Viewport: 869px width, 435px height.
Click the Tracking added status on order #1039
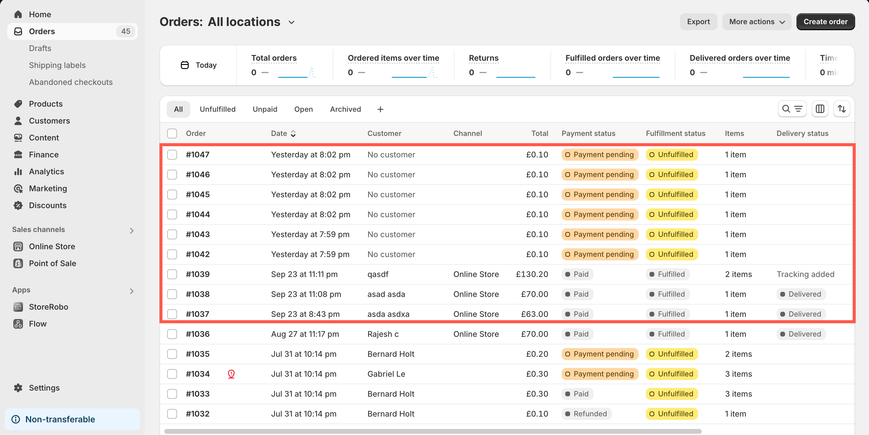click(x=805, y=274)
